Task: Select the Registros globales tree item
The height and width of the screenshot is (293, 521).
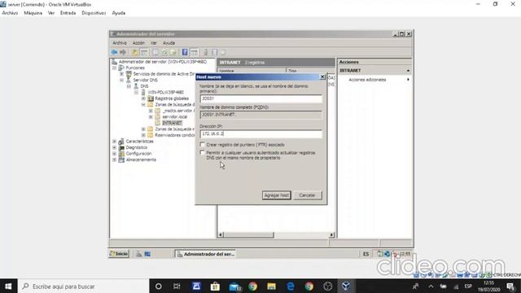Action: pyautogui.click(x=172, y=98)
